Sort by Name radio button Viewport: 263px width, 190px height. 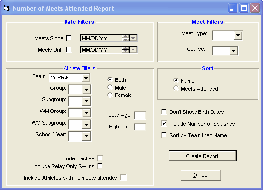tap(176, 80)
